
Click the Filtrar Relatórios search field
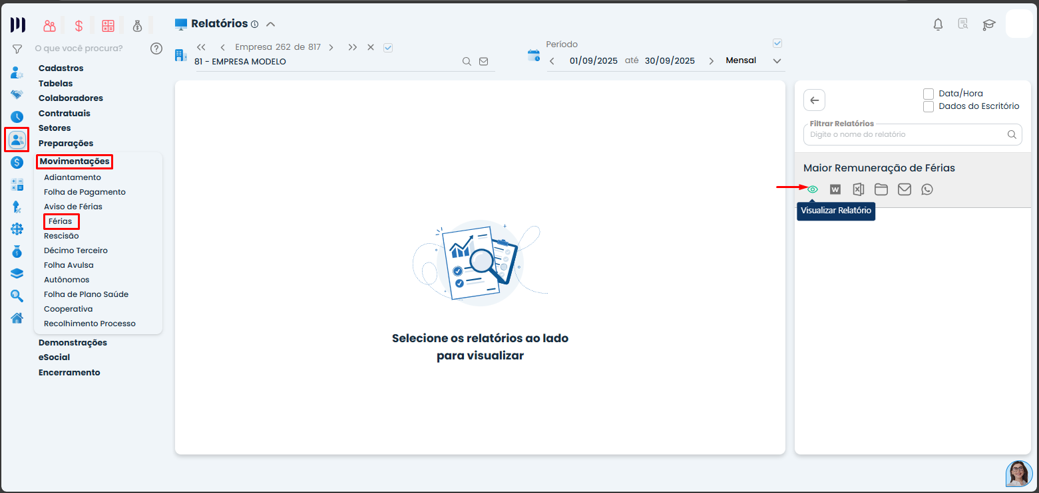[x=904, y=134]
